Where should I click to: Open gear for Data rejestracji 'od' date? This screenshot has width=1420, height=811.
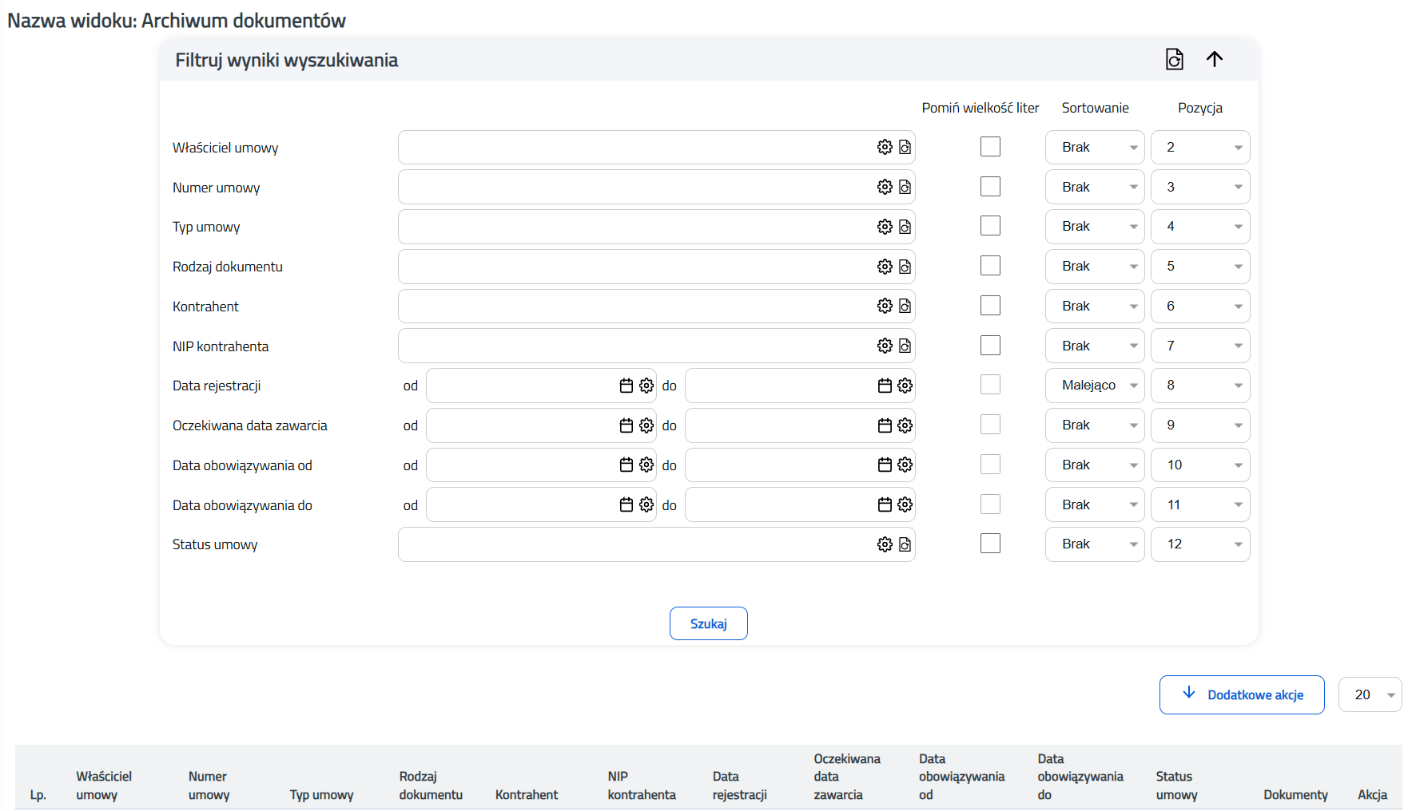[x=646, y=386]
